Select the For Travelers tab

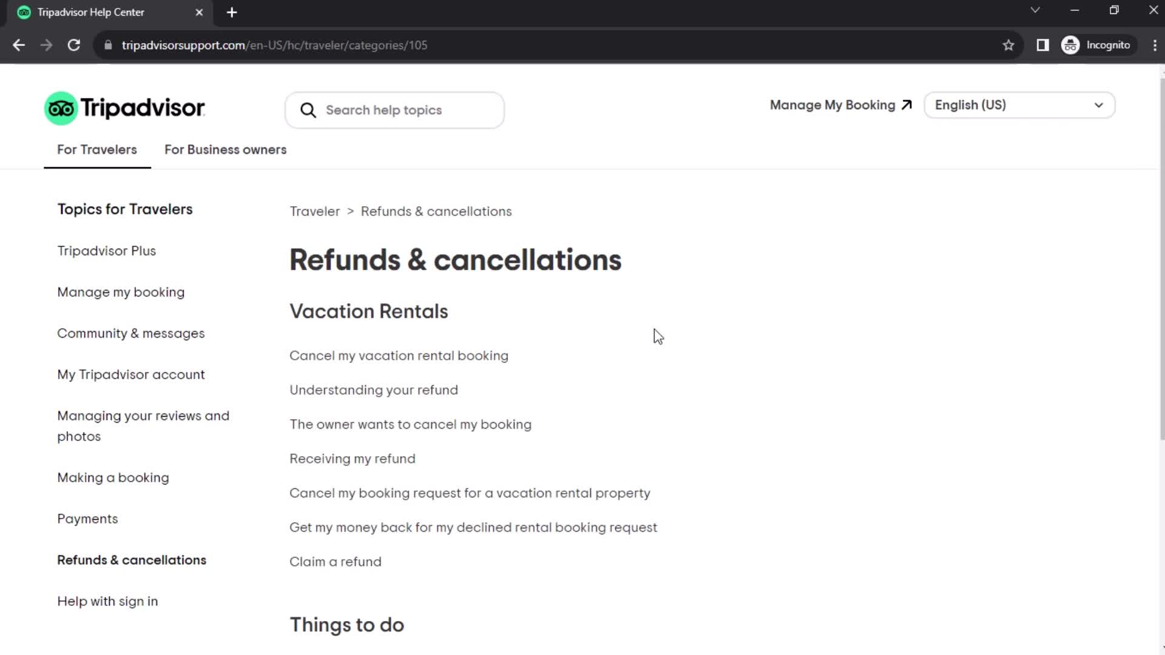click(x=97, y=150)
